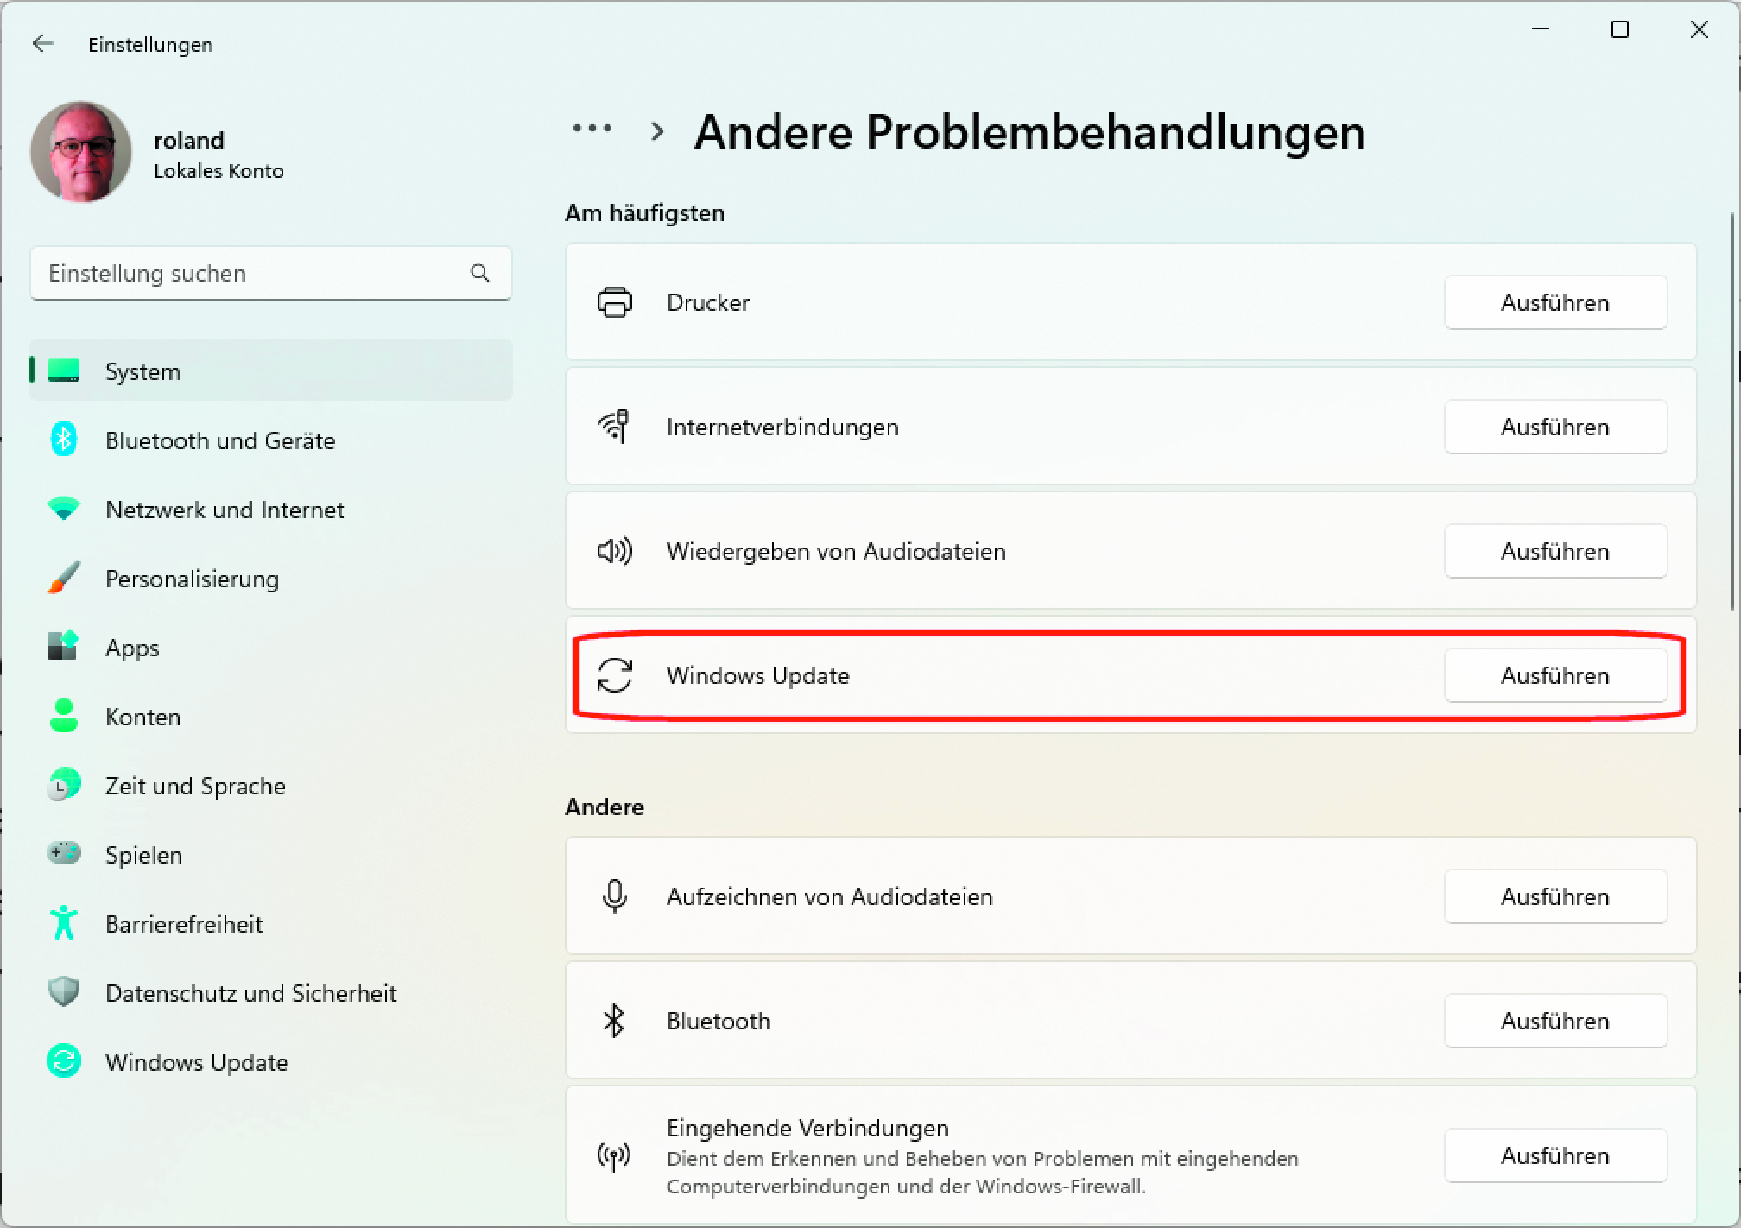This screenshot has height=1228, width=1741.
Task: Click the Einstellung suchen input field
Action: tap(242, 273)
